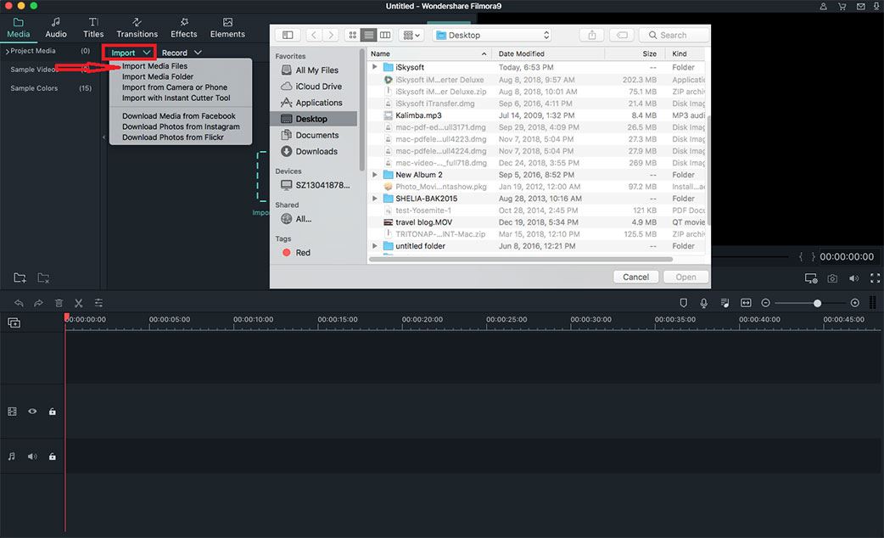Image resolution: width=884 pixels, height=538 pixels.
Task: Choose Download Photos from Flickr
Action: (x=172, y=137)
